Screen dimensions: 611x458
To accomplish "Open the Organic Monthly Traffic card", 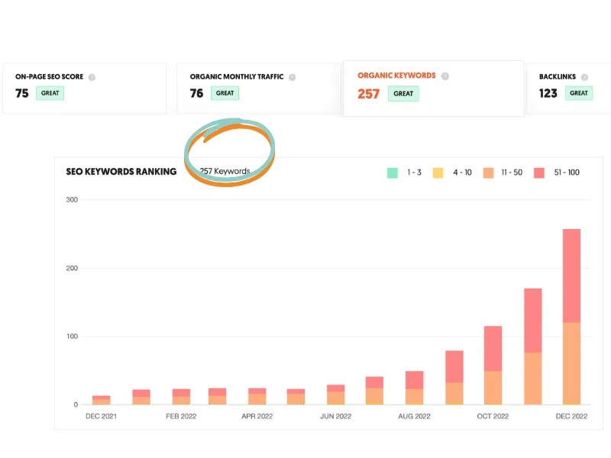I will tap(259, 89).
